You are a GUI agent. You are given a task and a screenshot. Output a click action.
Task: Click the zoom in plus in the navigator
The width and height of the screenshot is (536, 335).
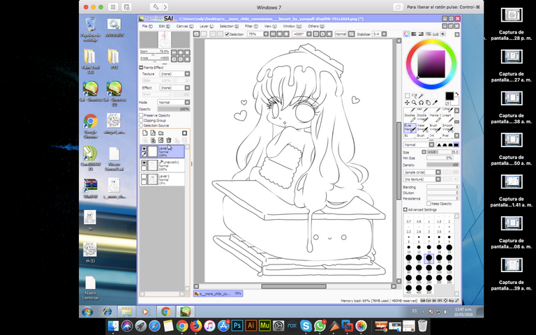(x=181, y=52)
